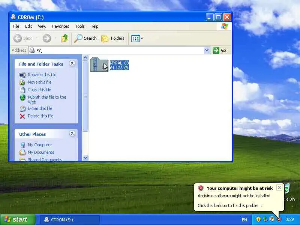Screen dimensions: 300x225
Task: Click the Forward navigation arrow
Action: pos(47,38)
